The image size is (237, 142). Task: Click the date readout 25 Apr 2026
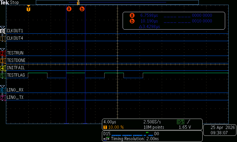(222, 128)
